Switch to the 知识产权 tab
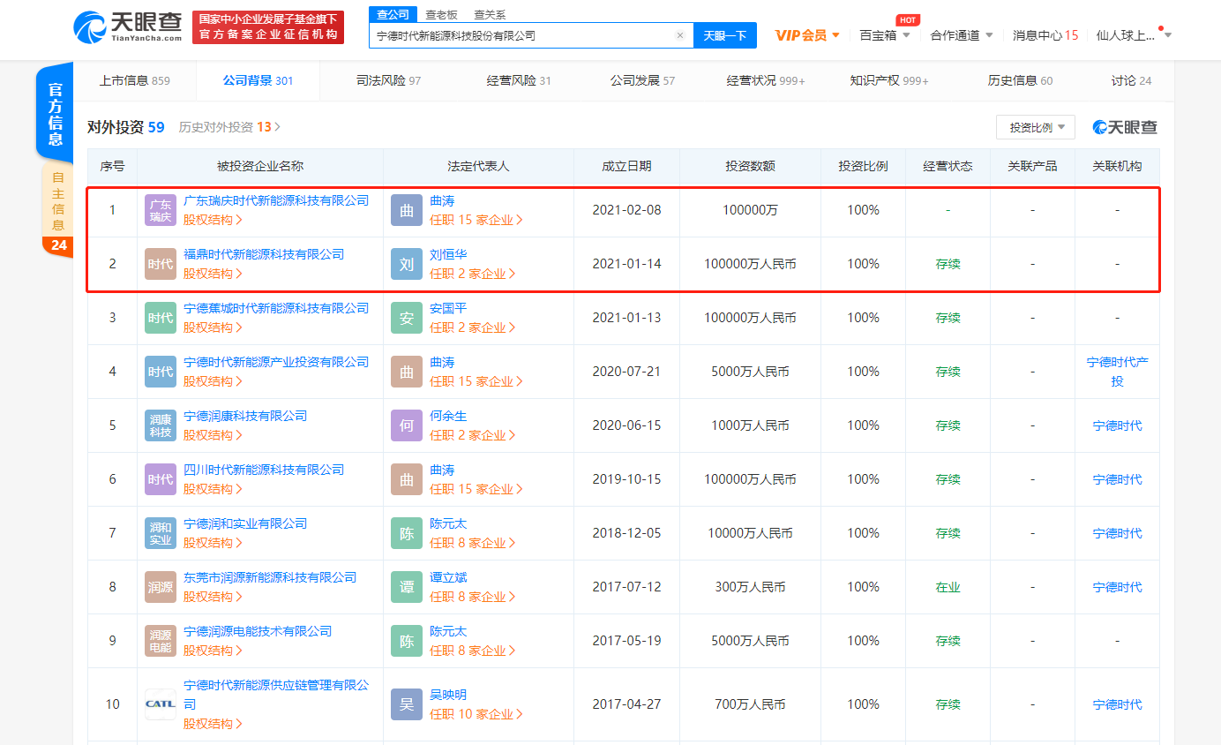1221x745 pixels. click(x=888, y=80)
